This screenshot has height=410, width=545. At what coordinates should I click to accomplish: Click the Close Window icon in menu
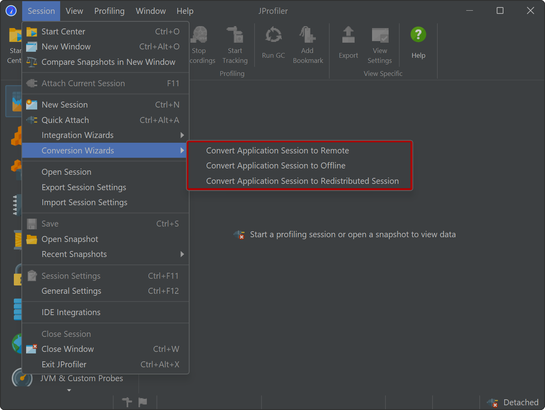[32, 349]
